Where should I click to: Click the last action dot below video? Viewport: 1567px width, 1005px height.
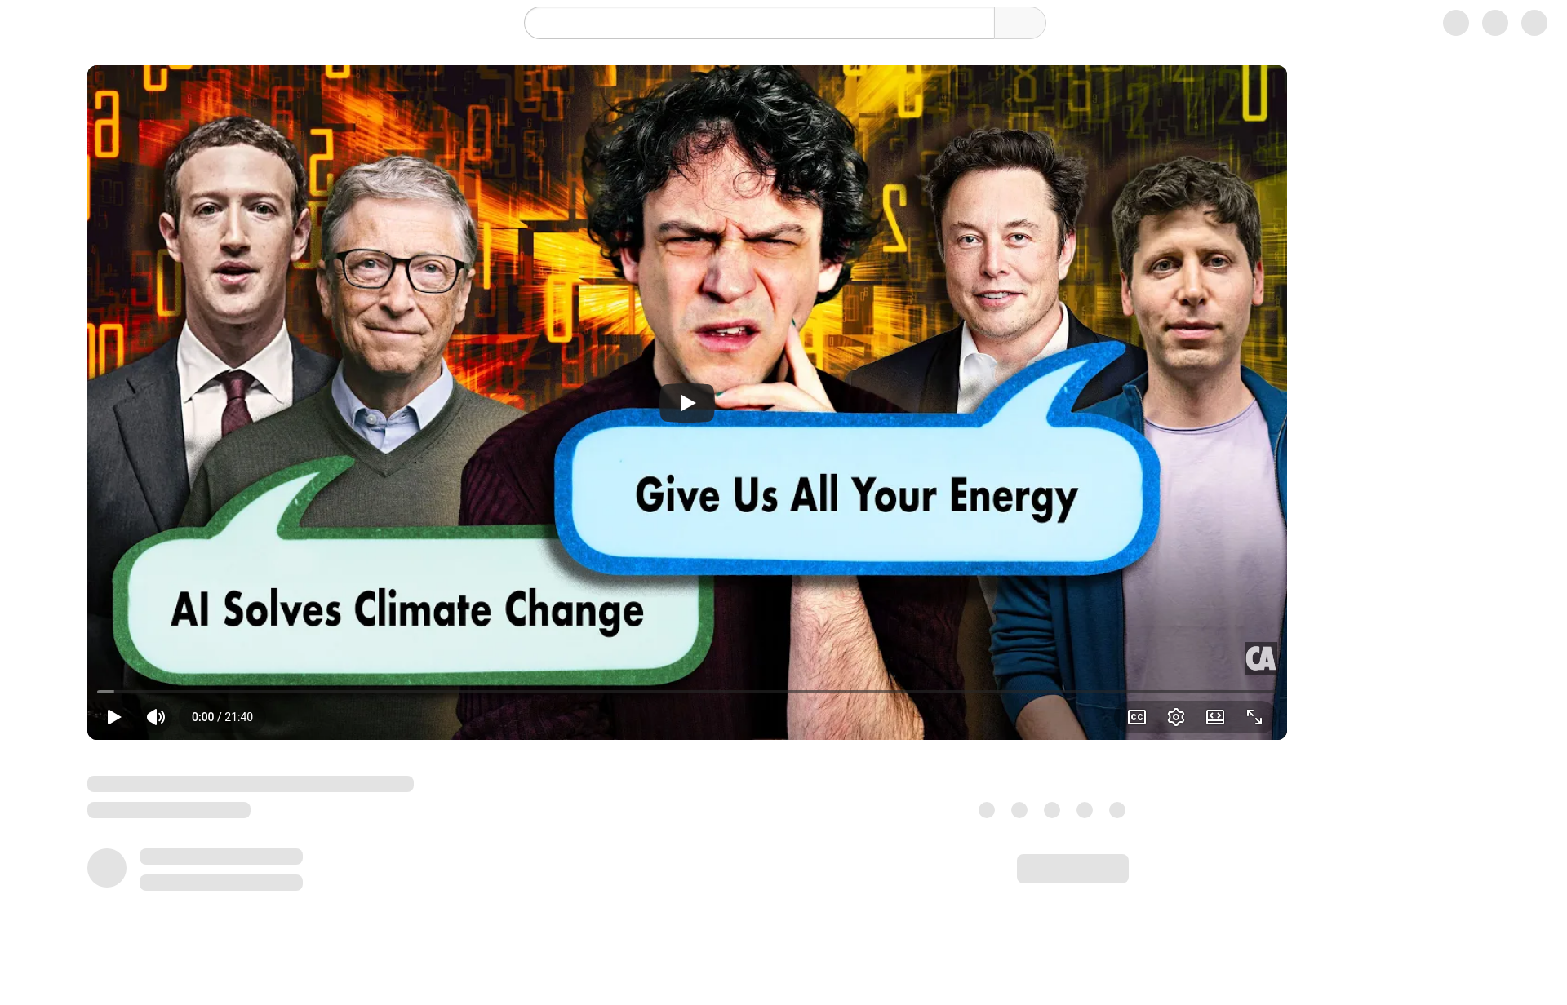click(x=1117, y=810)
